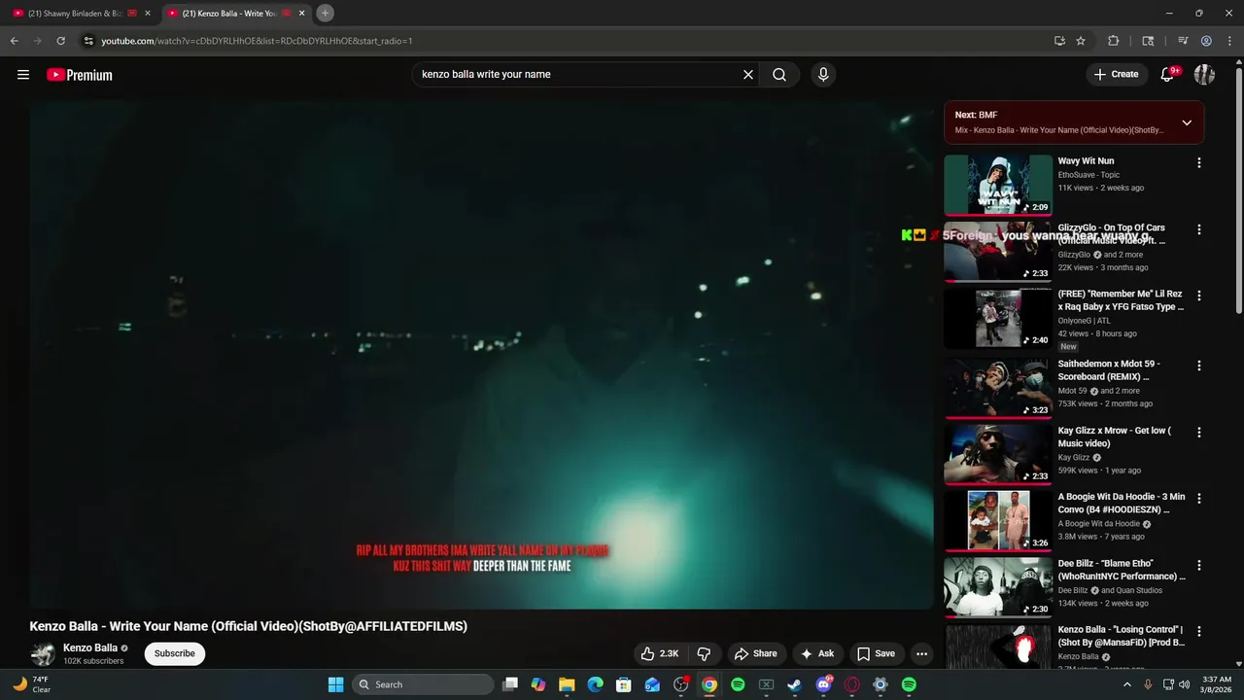Open Kenzo Balla channel name link
1244x700 pixels.
tap(90, 647)
